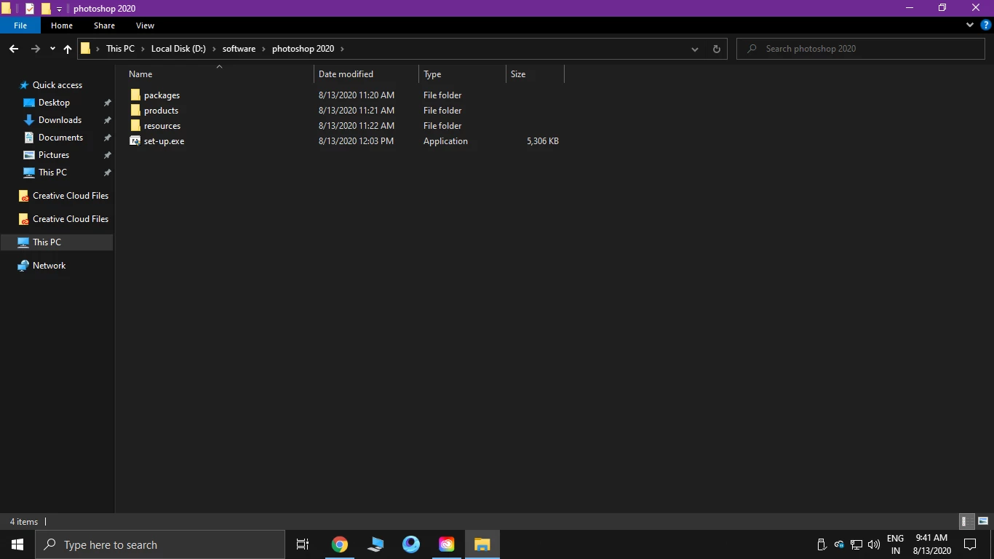Screen dimensions: 994x559
Task: Go forward with the Forward arrow
Action: (x=35, y=49)
